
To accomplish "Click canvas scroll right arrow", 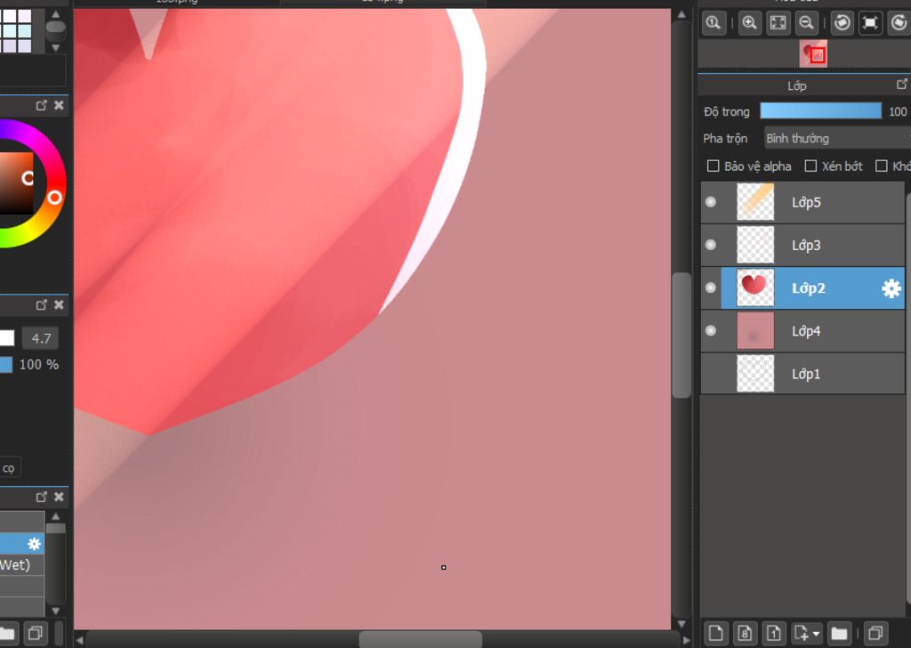I will [686, 640].
